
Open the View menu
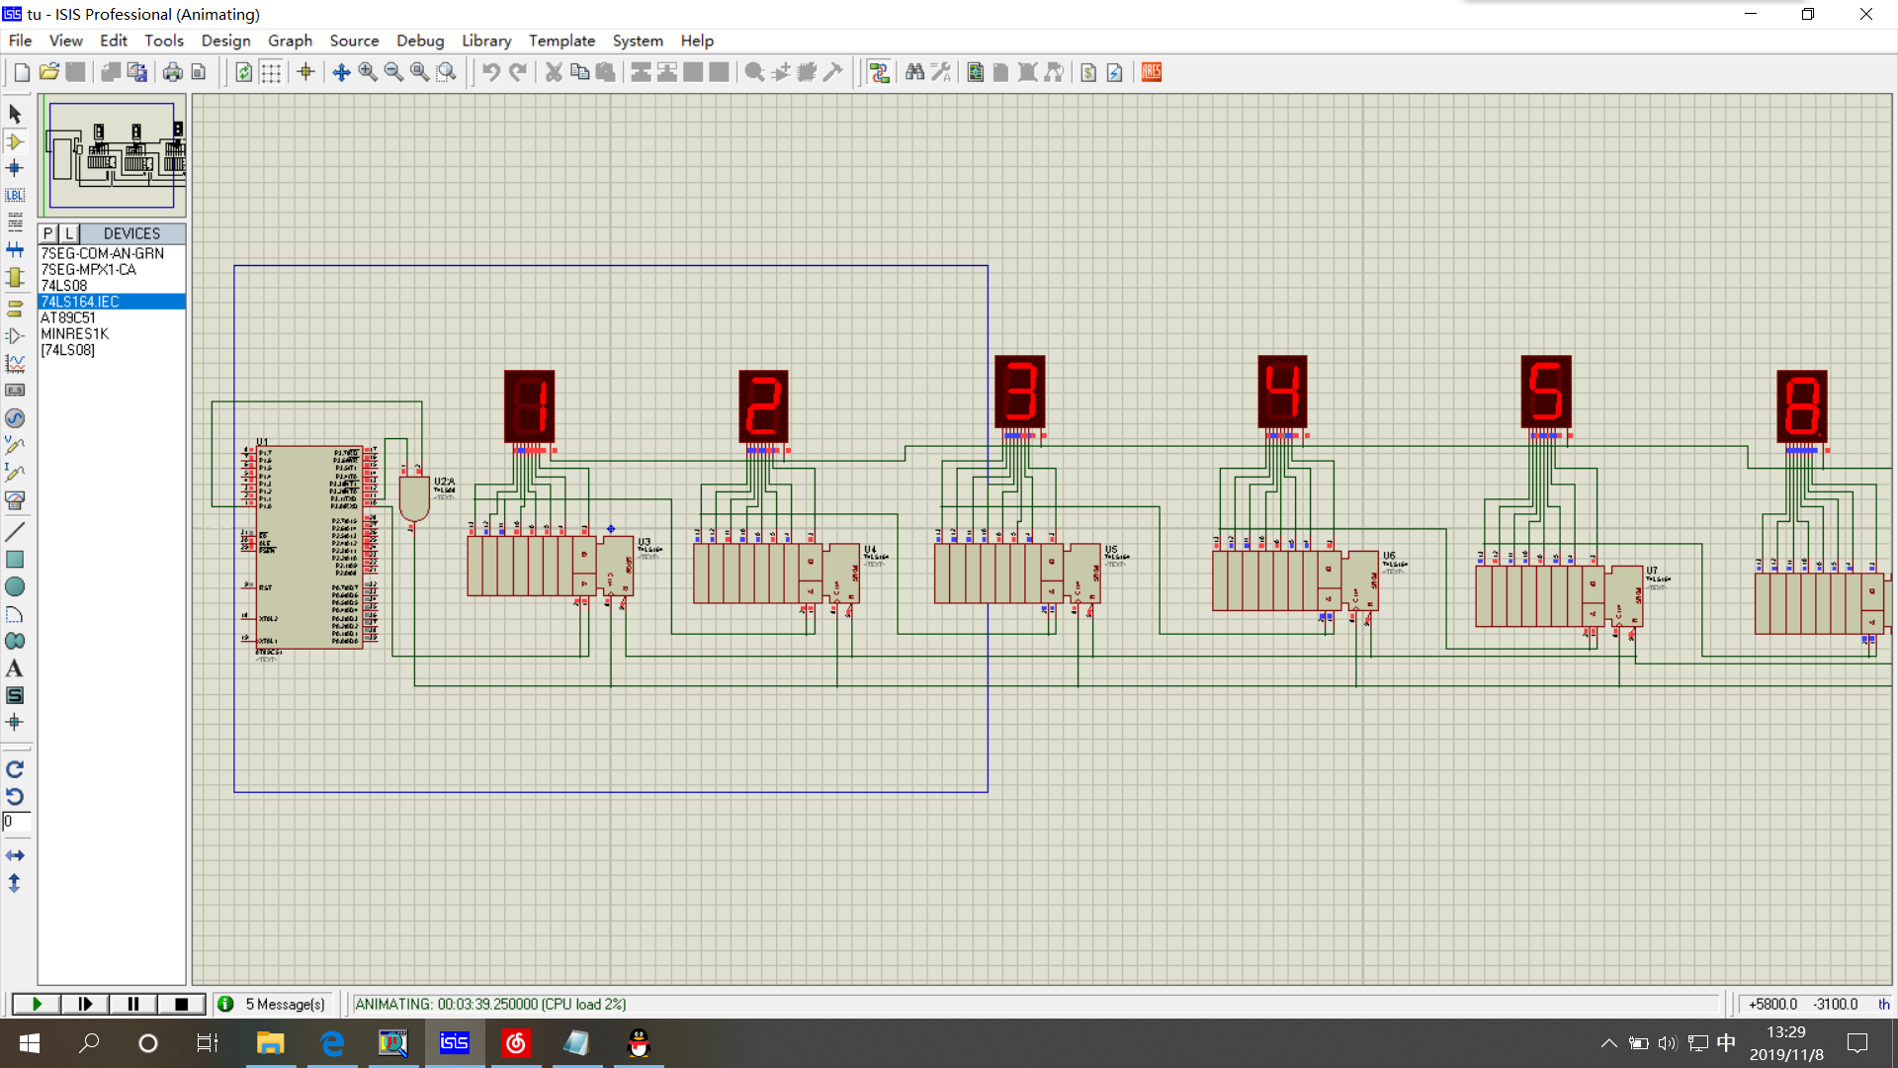(65, 41)
